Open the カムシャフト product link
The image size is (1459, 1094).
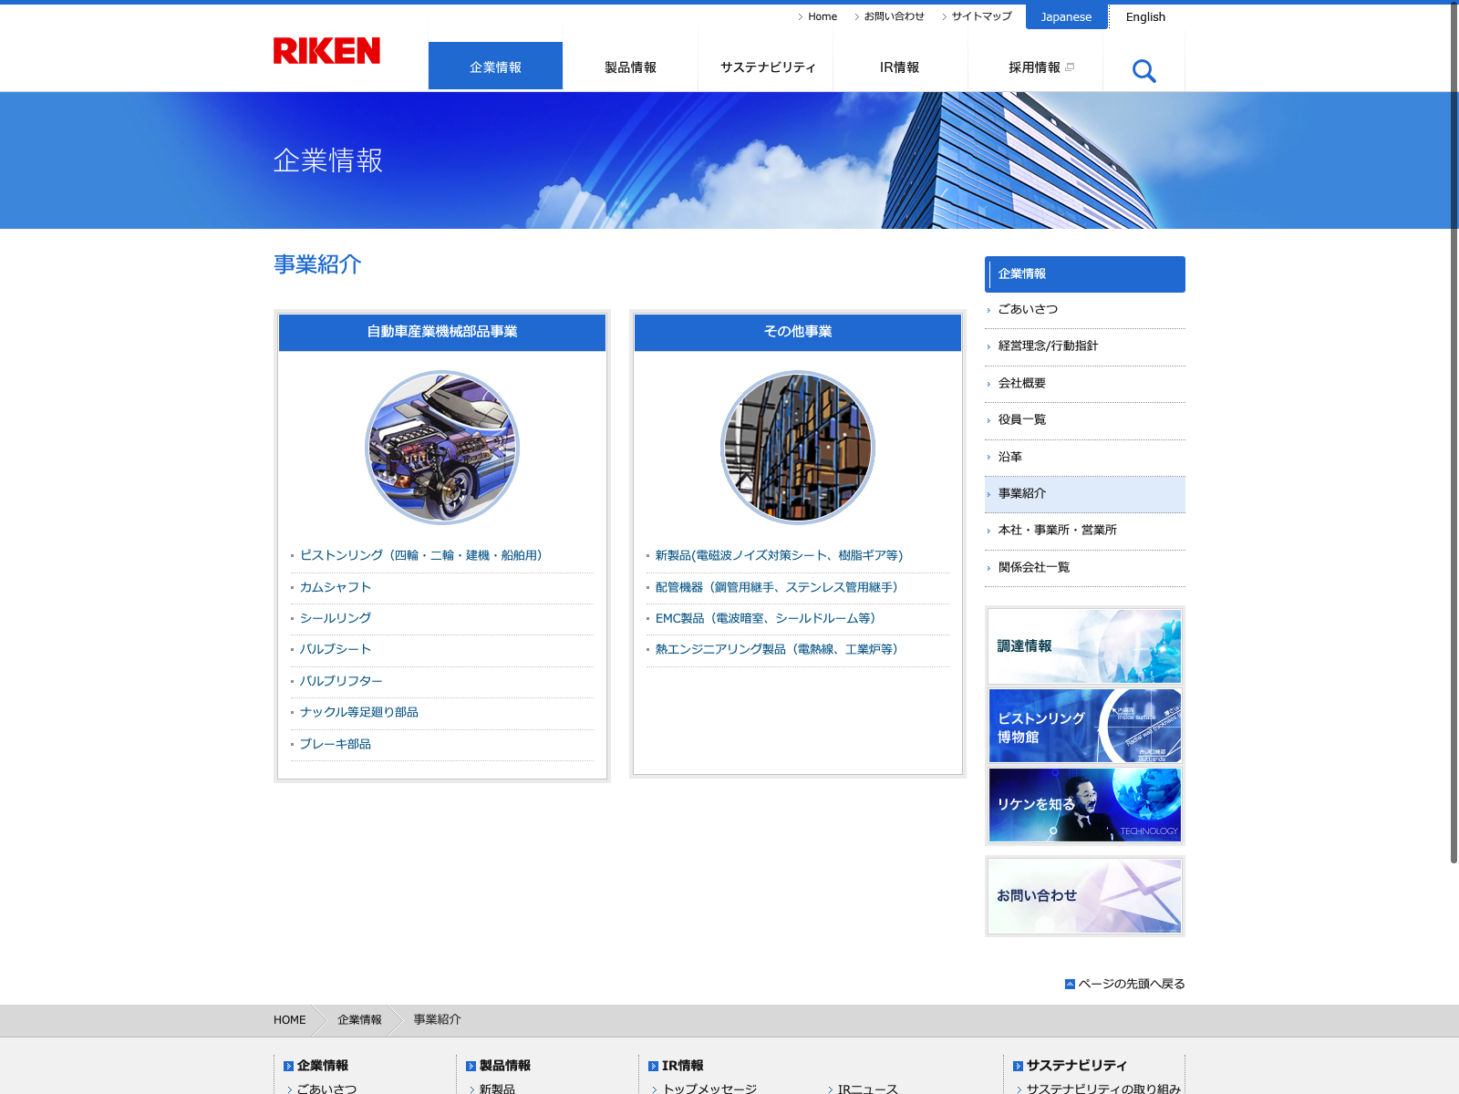click(x=336, y=588)
